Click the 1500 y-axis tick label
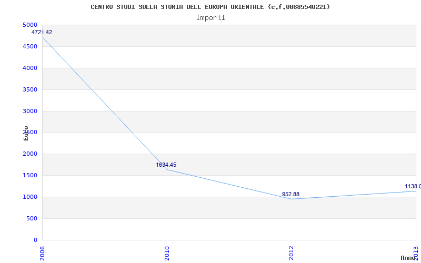Screen dimensions: 421x263 [x=30, y=175]
